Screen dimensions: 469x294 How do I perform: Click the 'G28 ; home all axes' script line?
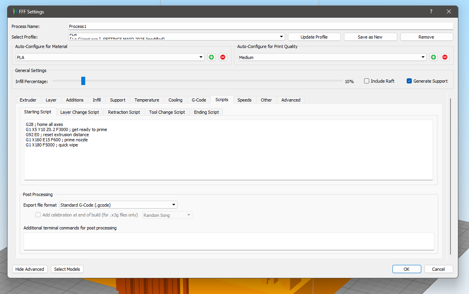(x=44, y=124)
